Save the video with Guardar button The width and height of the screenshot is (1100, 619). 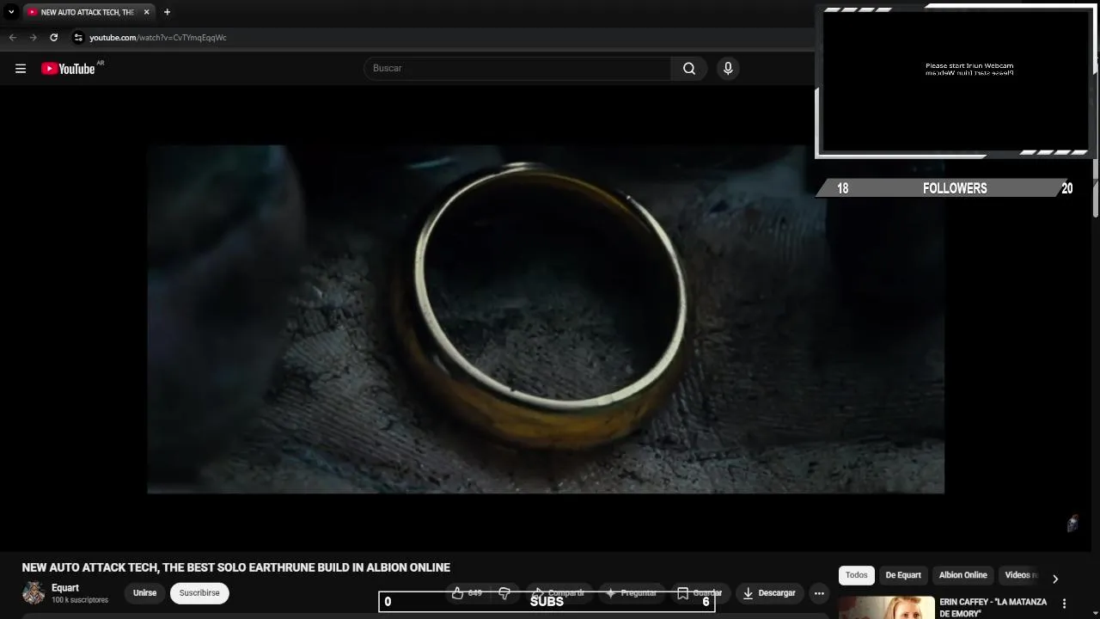pos(700,593)
